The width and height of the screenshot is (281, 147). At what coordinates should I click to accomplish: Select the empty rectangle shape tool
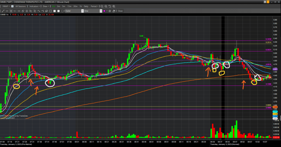[50, 11]
